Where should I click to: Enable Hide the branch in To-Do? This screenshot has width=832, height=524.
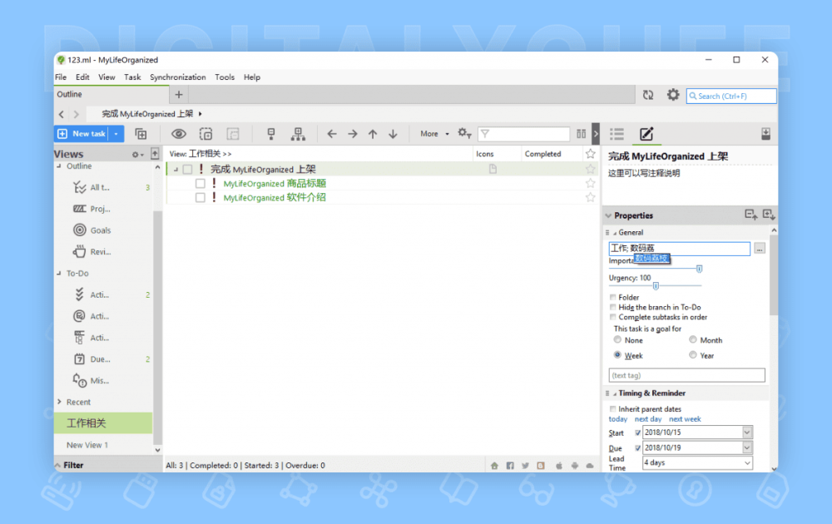pyautogui.click(x=613, y=307)
